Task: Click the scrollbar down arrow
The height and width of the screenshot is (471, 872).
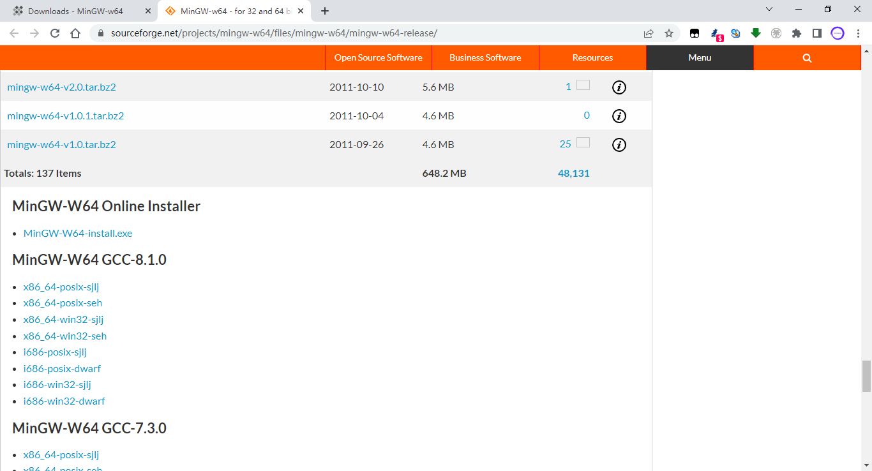Action: pyautogui.click(x=866, y=465)
